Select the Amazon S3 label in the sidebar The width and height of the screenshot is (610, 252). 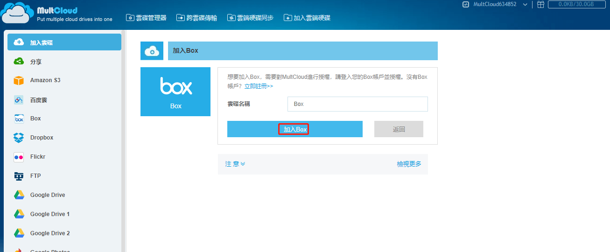tap(45, 80)
